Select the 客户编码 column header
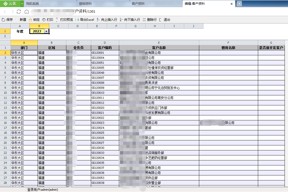Viewport: 288px width, 192px height. tap(105, 48)
